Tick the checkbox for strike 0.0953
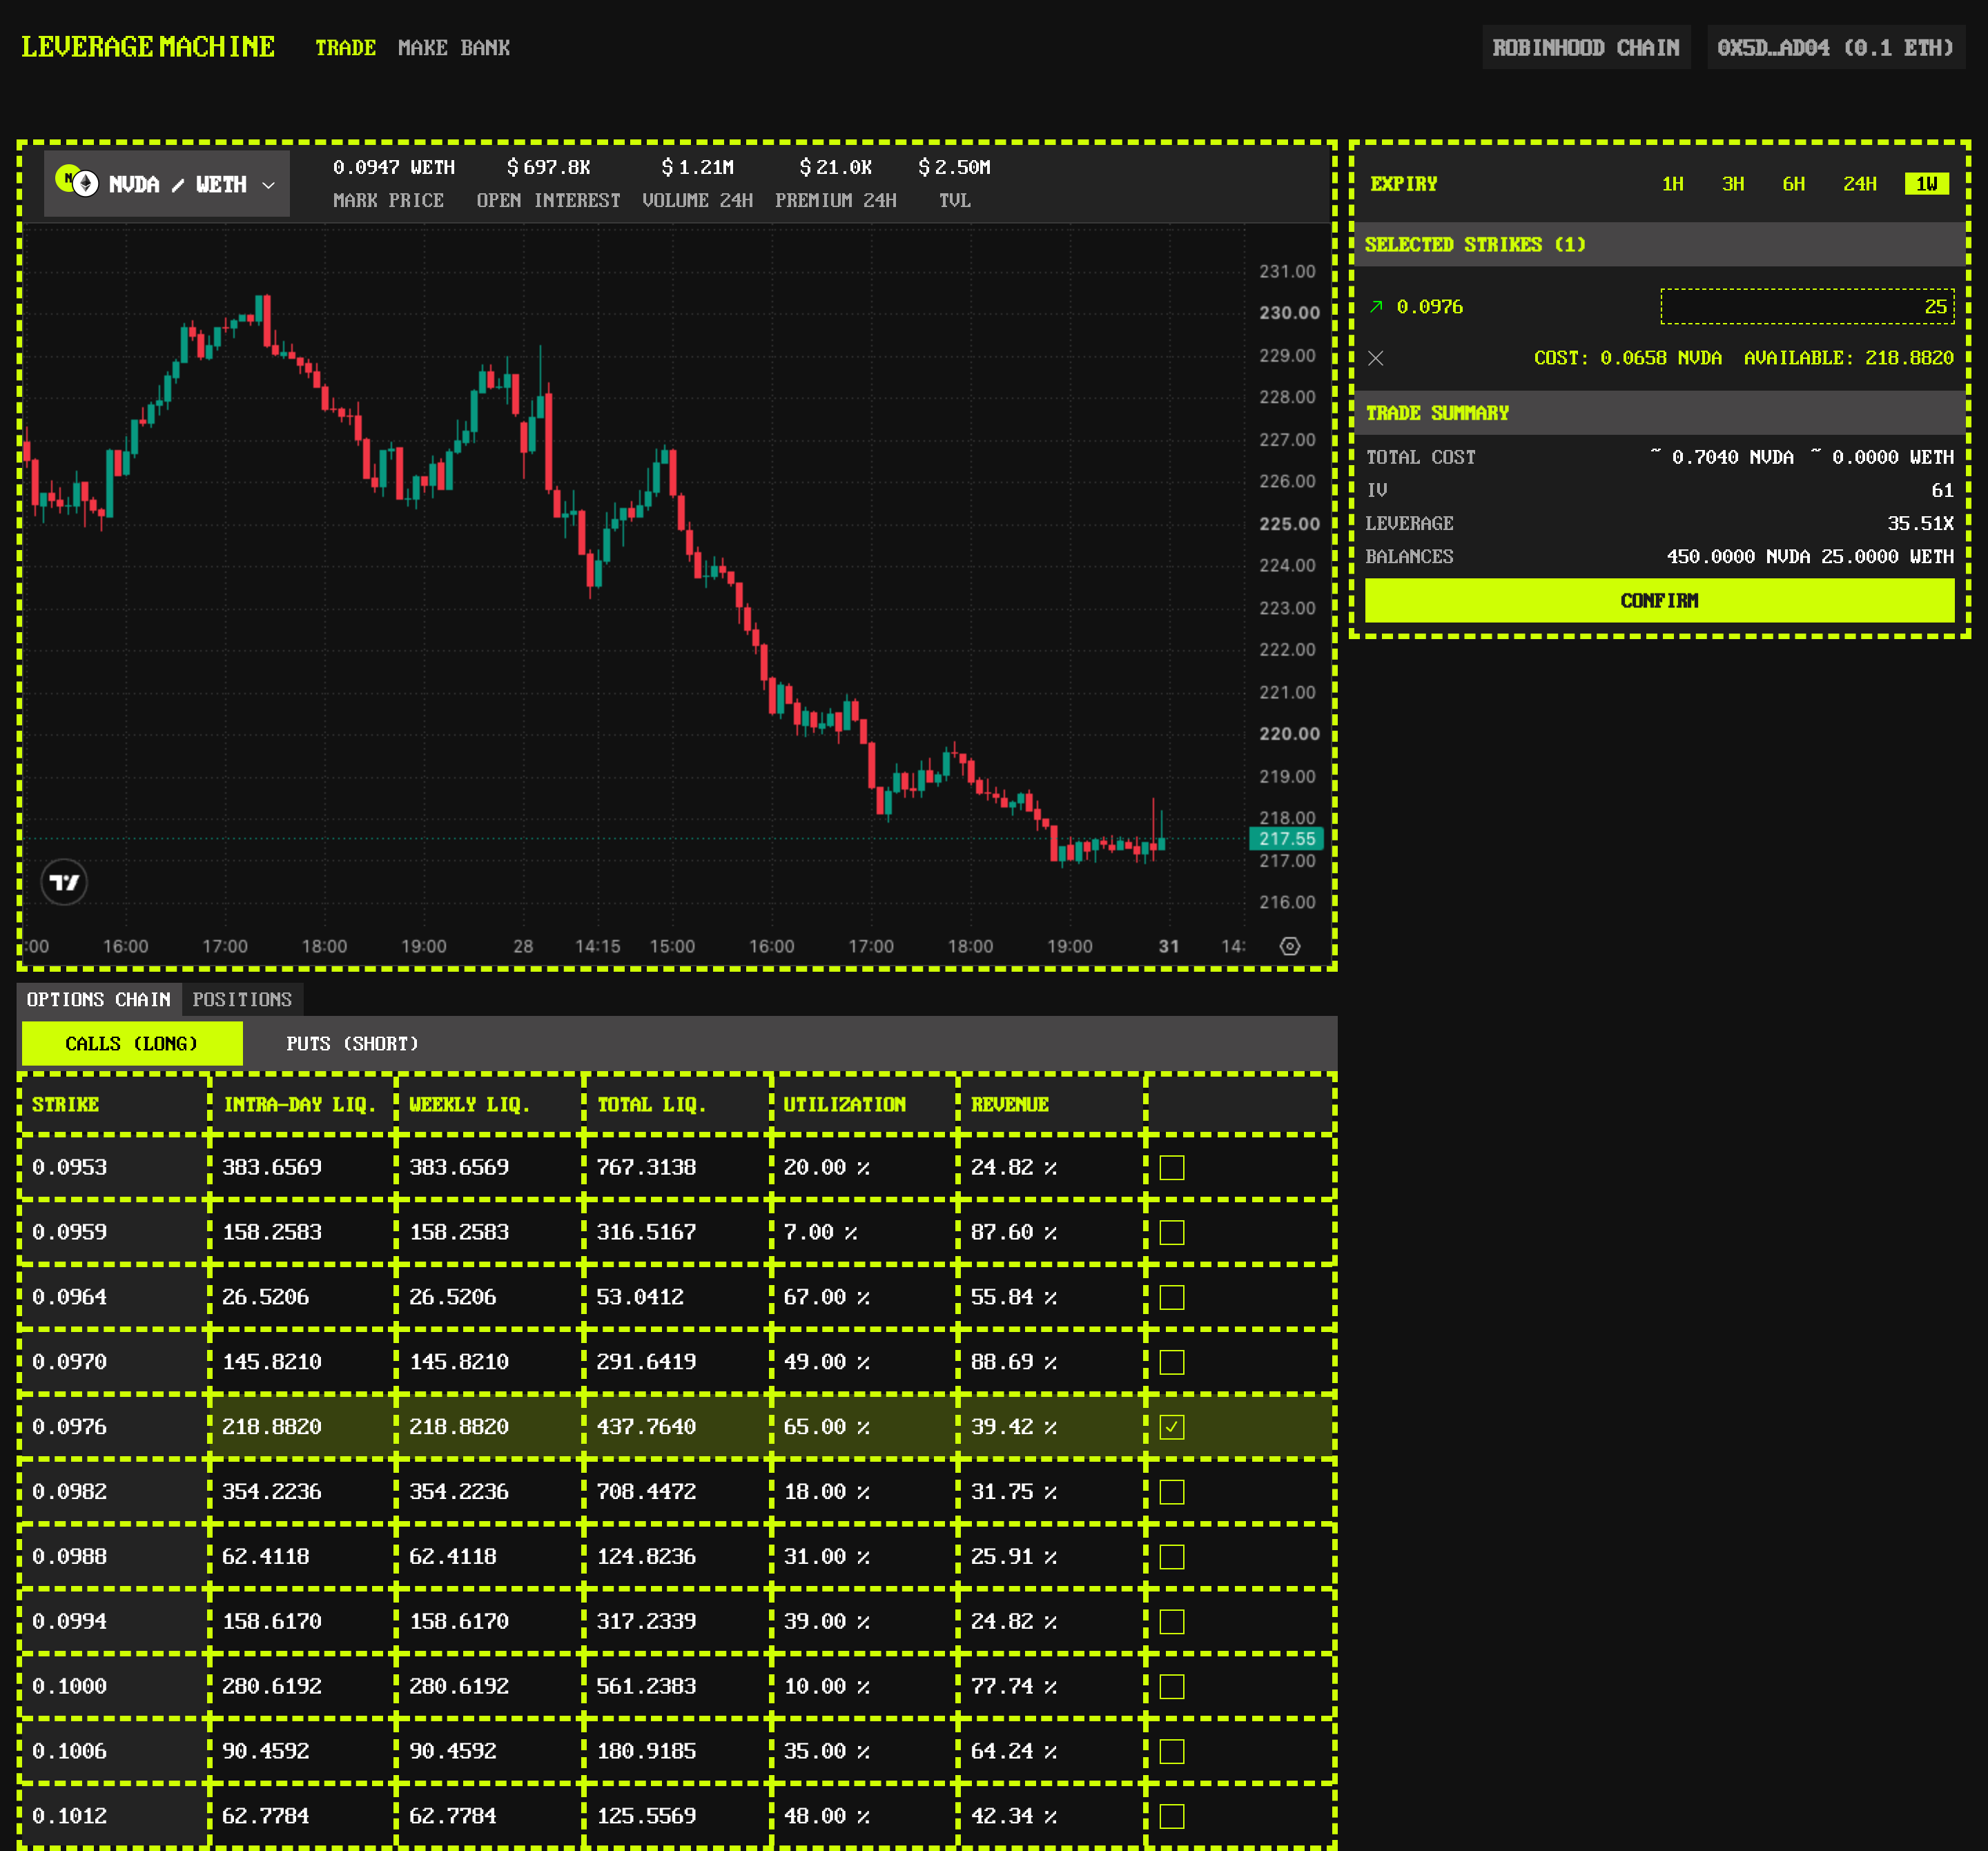The width and height of the screenshot is (1988, 1851). click(1172, 1167)
